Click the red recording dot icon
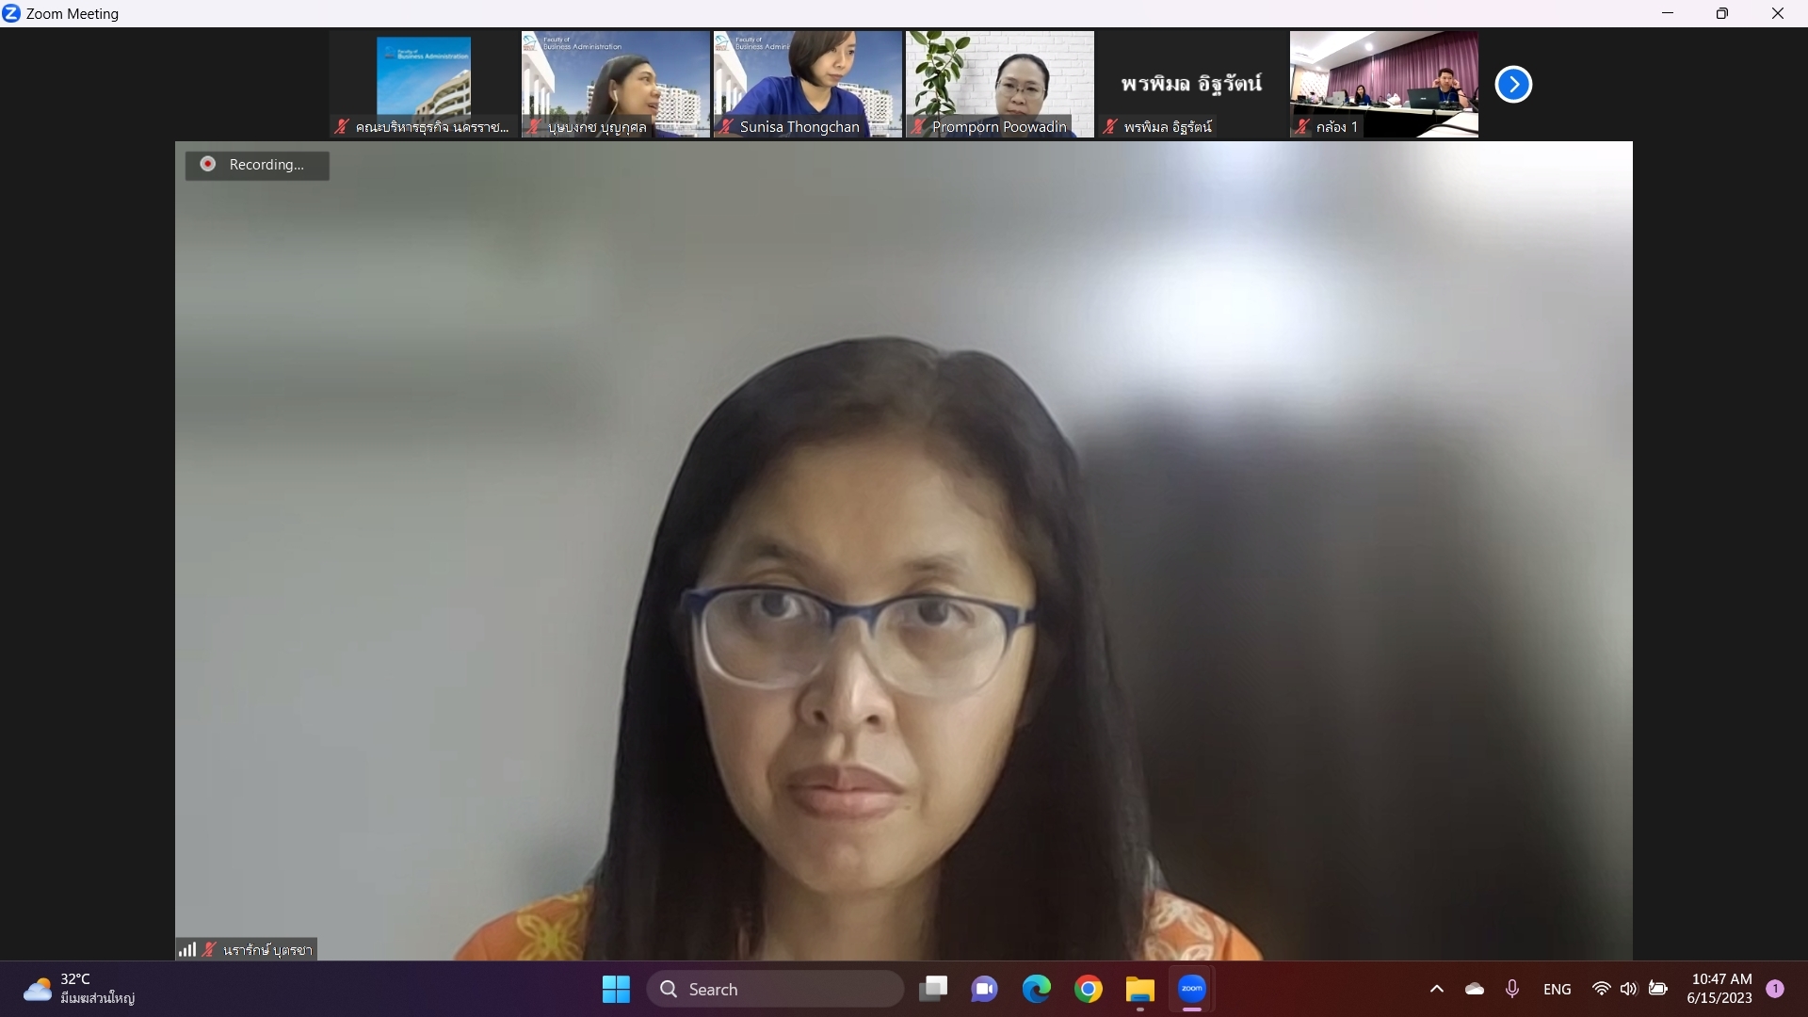The width and height of the screenshot is (1808, 1017). tap(208, 164)
